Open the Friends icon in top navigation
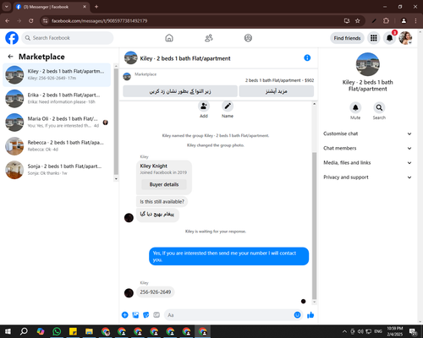Screen dimensions: 423x338 click(209, 38)
